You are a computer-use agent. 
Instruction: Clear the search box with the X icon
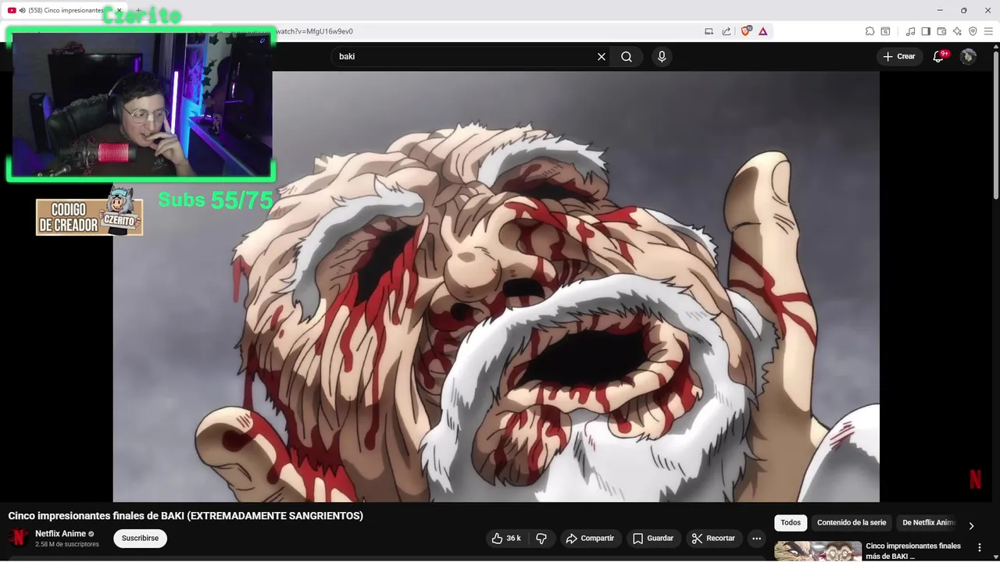point(602,56)
